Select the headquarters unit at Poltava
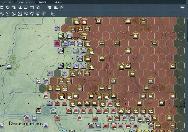The width and height of the screenshot is (188, 132). click(9, 66)
